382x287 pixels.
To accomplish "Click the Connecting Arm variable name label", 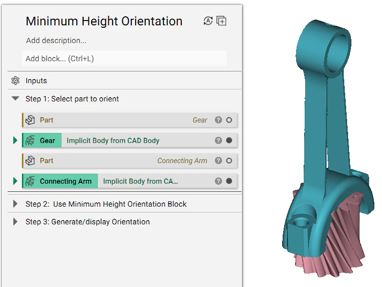I will pyautogui.click(x=66, y=181).
